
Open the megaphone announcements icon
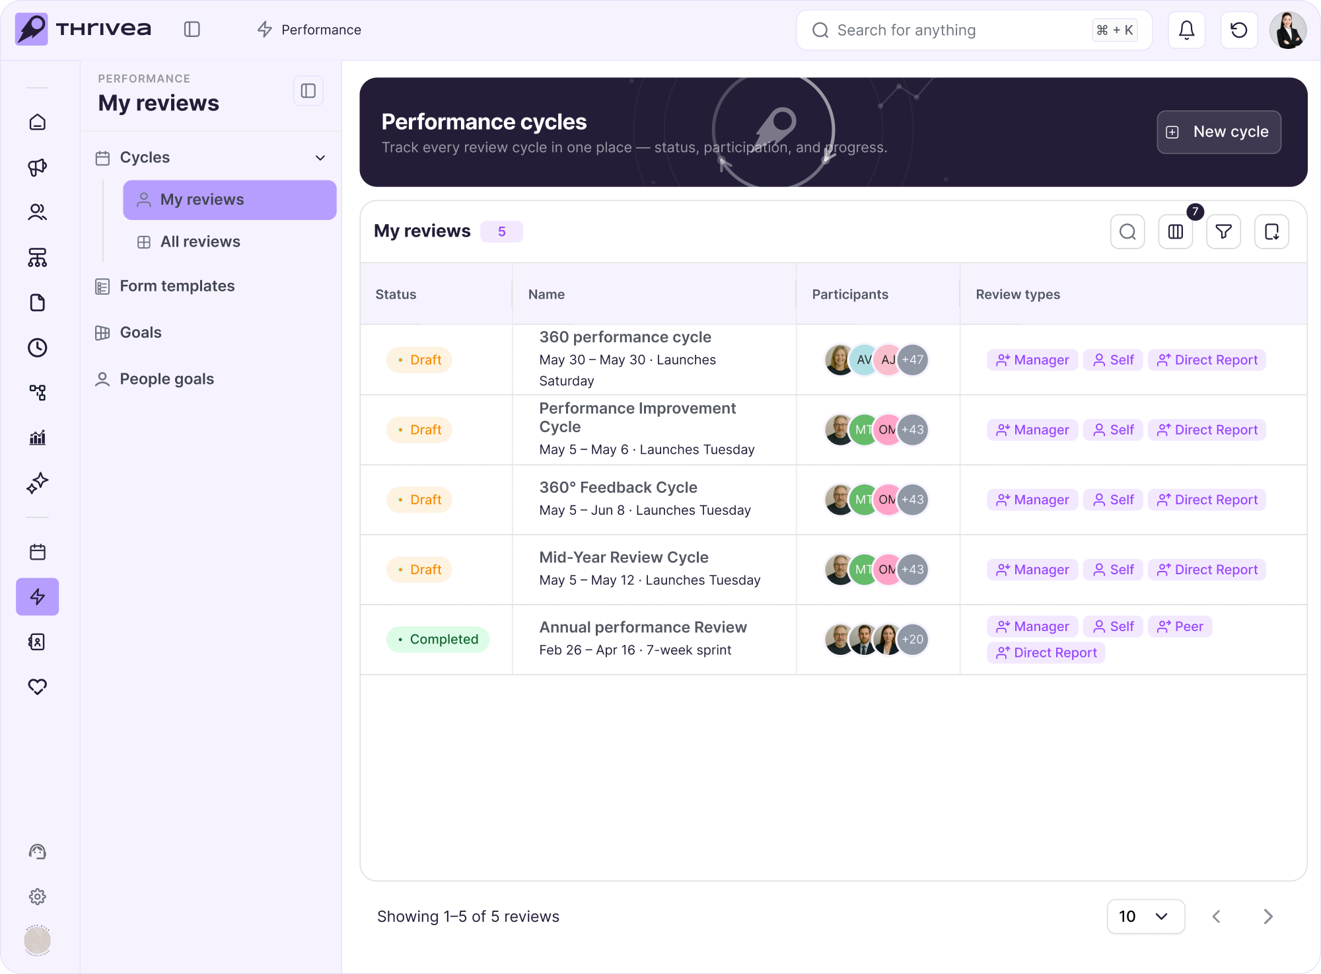point(38,167)
